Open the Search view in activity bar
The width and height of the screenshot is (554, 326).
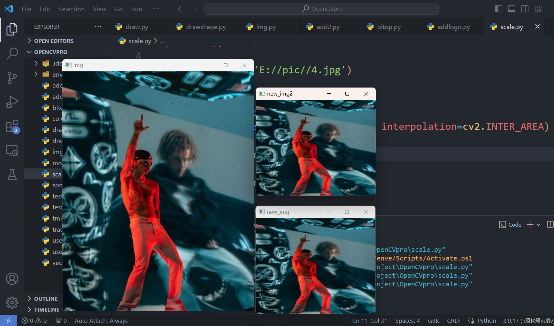12,53
